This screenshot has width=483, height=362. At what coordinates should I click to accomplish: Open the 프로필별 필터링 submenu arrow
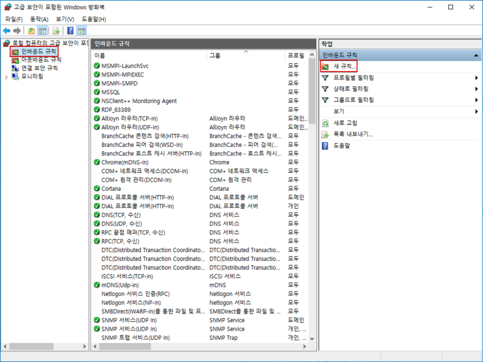pos(476,78)
